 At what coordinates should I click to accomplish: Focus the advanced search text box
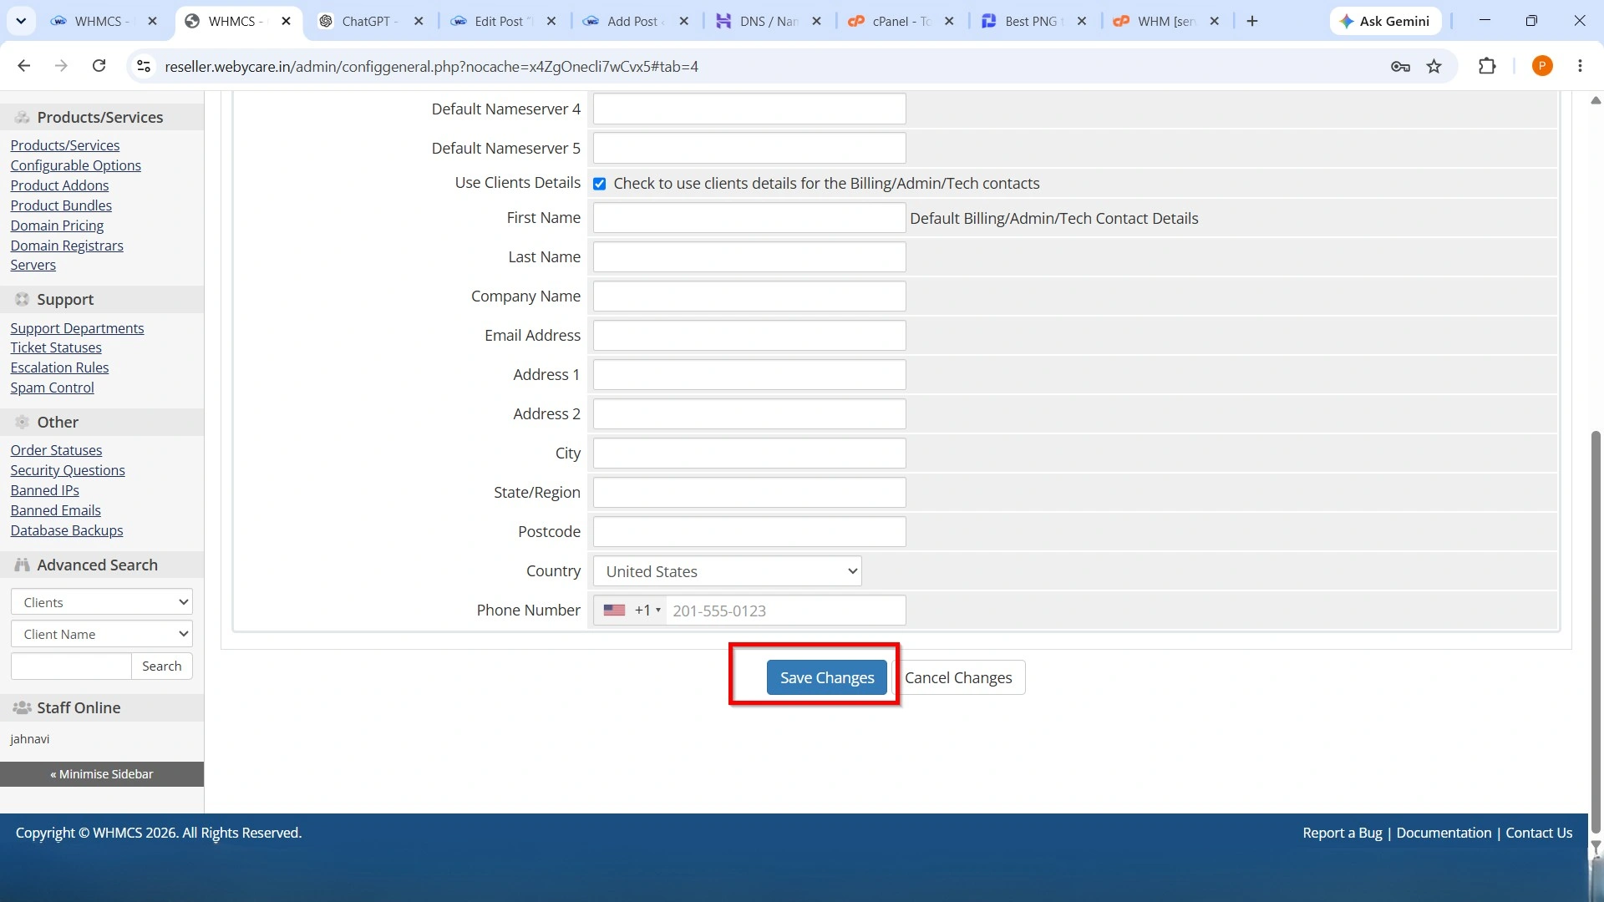[71, 666]
